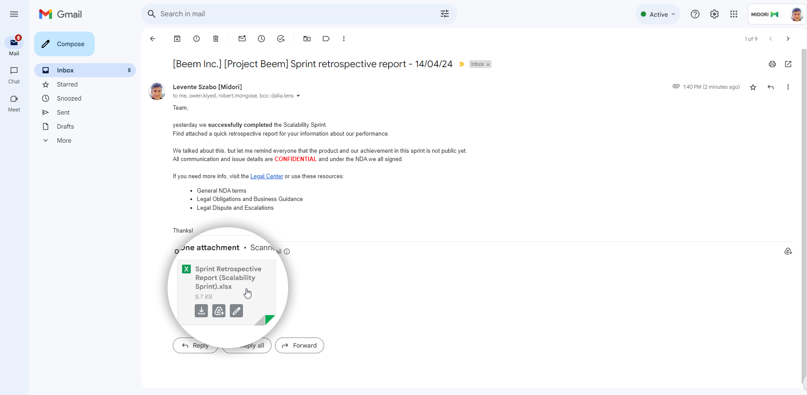Click into the Search in mail field

pos(298,14)
